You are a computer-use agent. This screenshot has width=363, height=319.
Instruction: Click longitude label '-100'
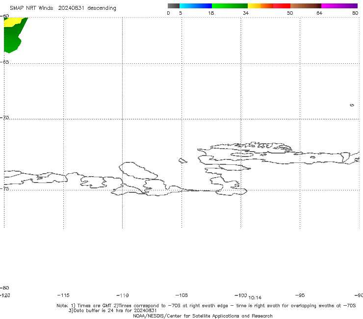[x=241, y=295]
